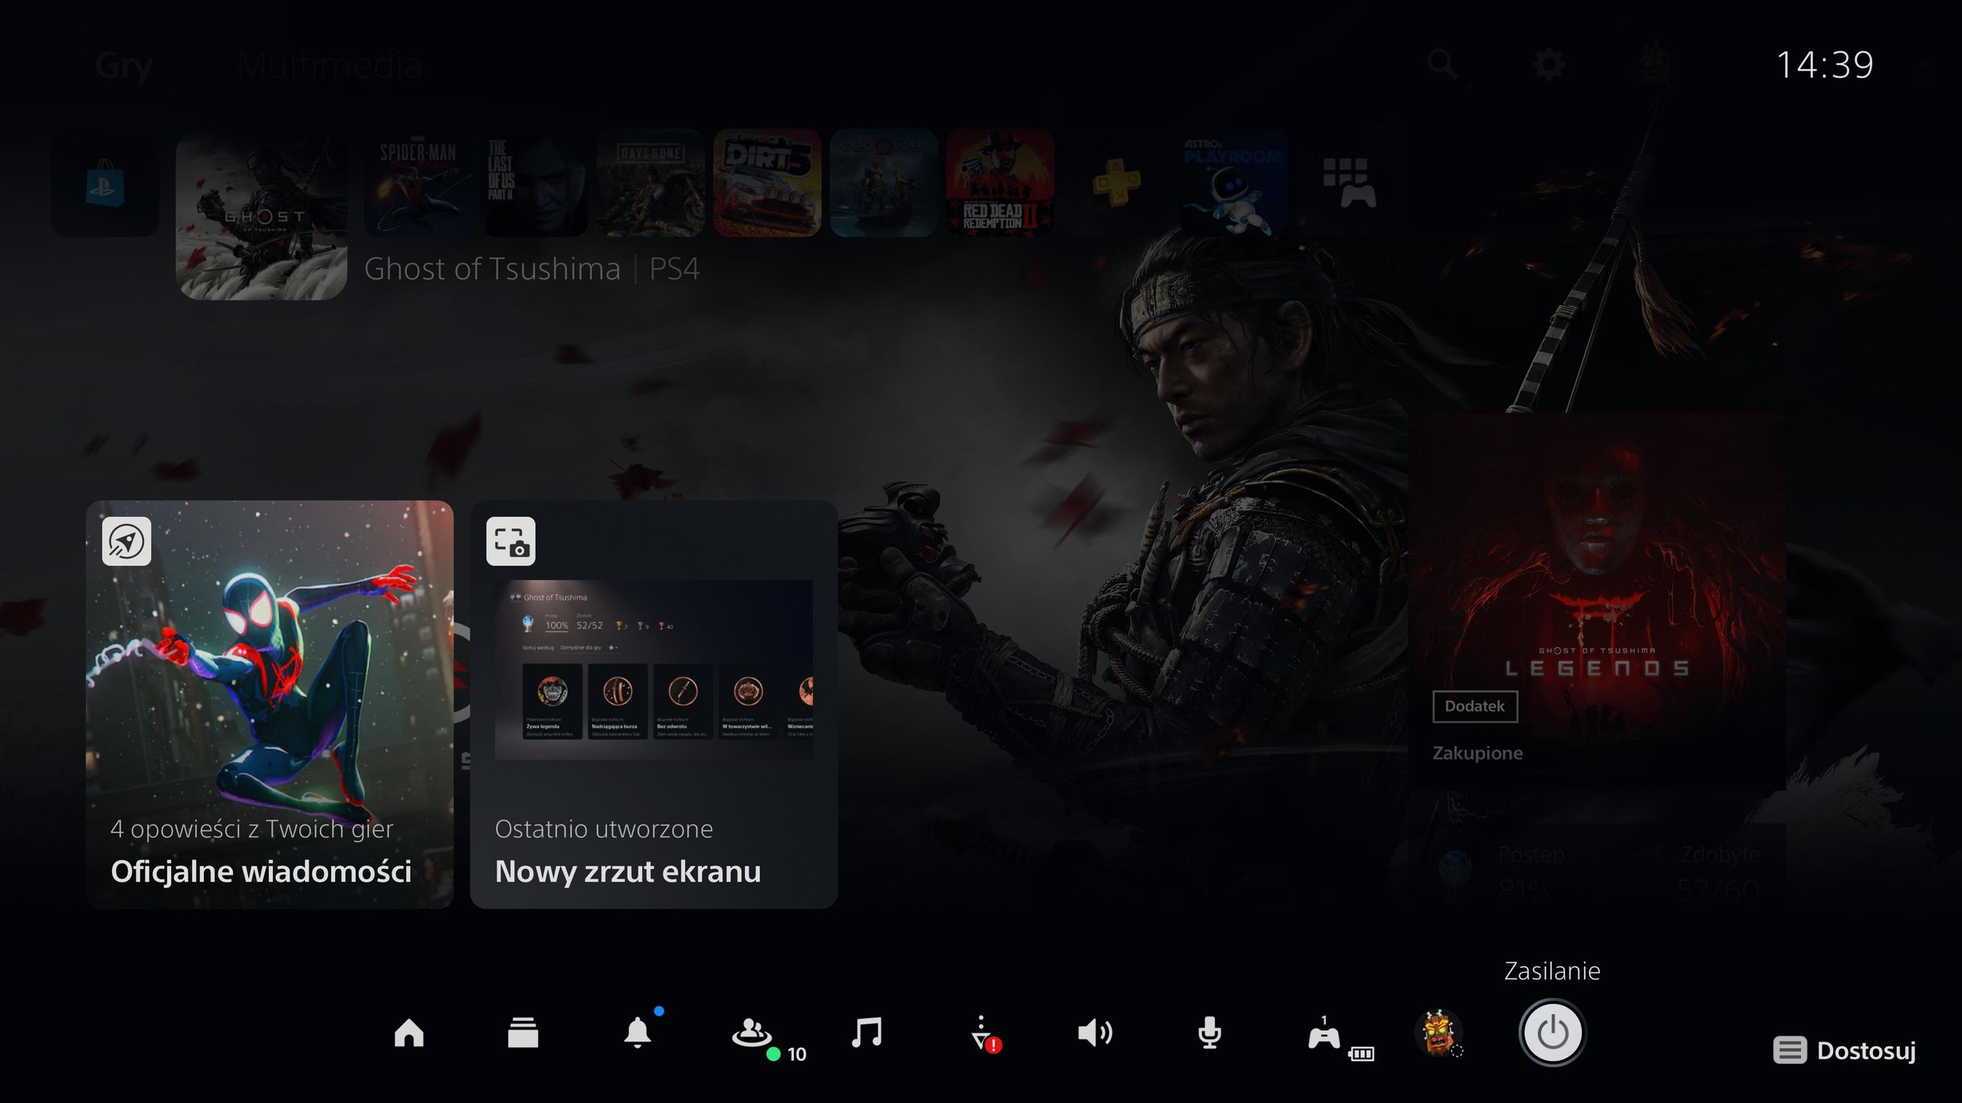Click the Dostosuj button

point(1845,1050)
